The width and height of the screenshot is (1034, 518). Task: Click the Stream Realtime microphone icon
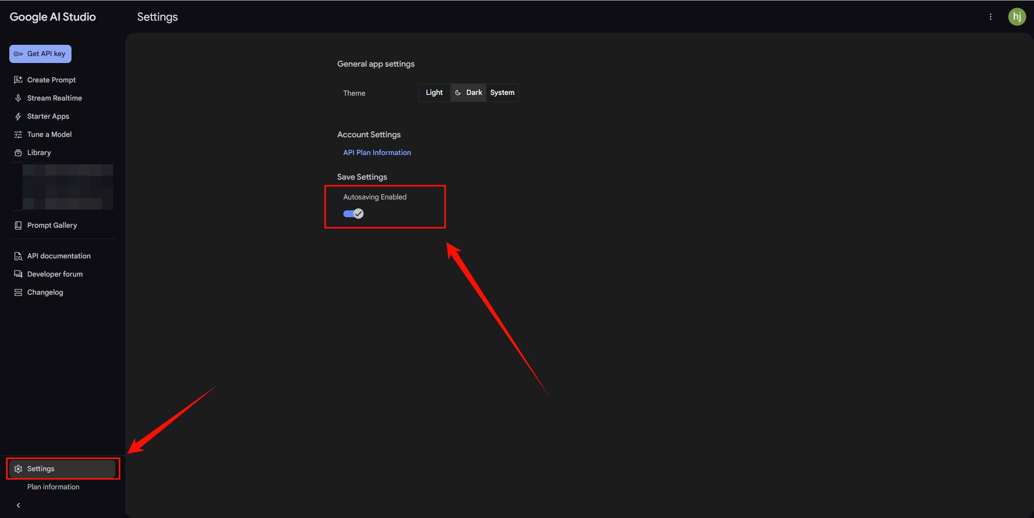tap(18, 98)
